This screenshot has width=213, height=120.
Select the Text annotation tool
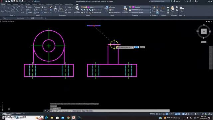coord(56,9)
